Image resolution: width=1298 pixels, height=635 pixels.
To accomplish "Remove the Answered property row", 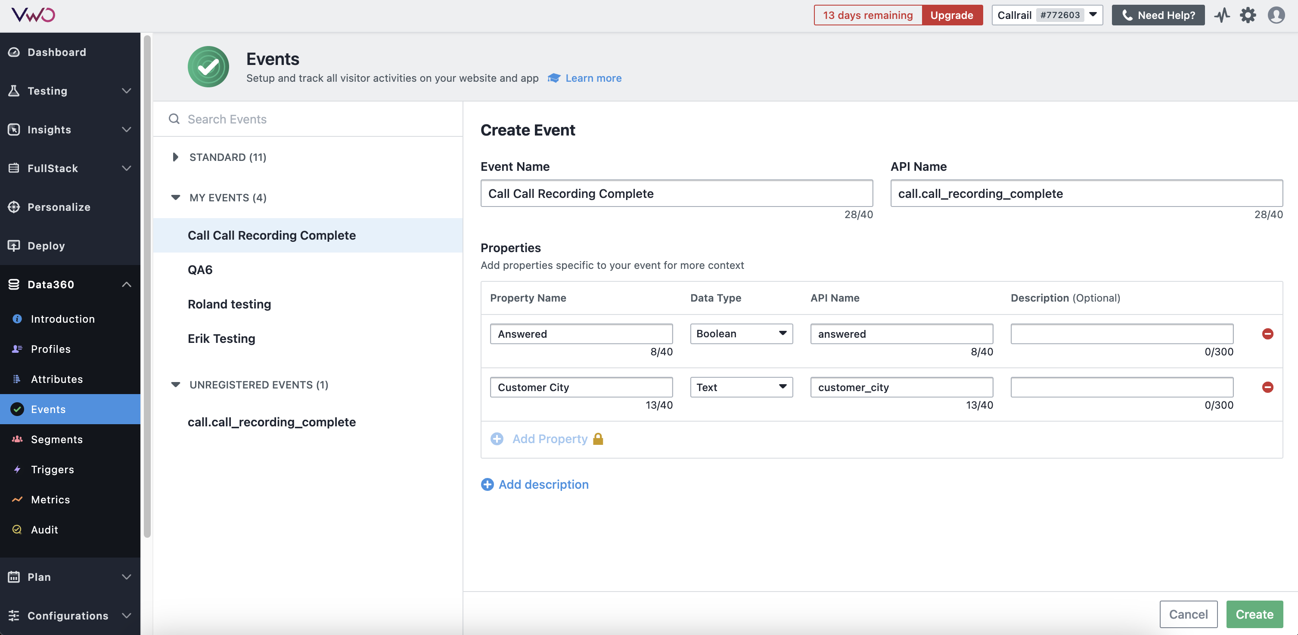I will pos(1267,333).
